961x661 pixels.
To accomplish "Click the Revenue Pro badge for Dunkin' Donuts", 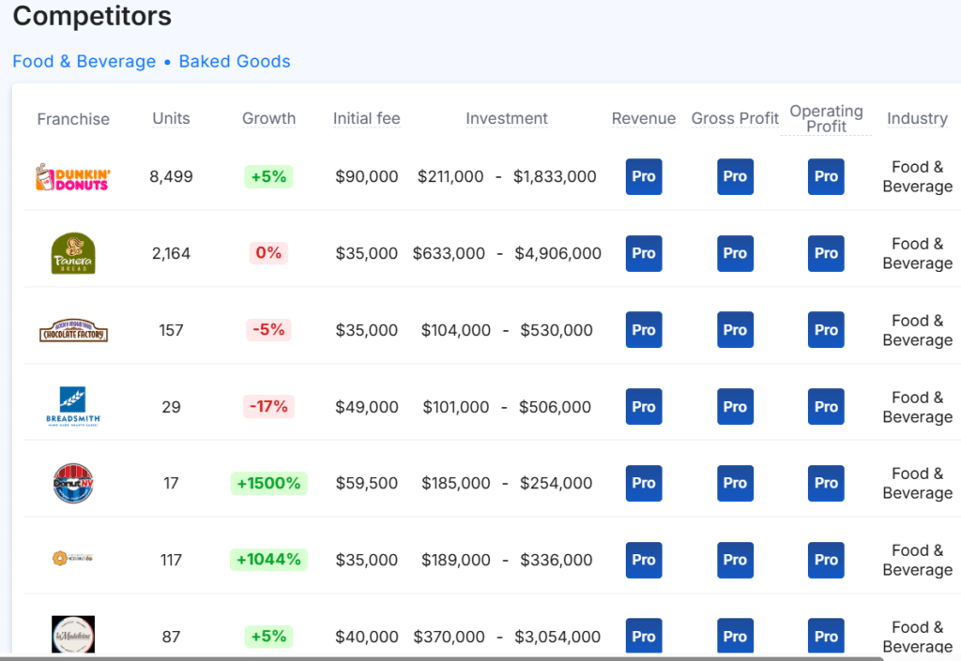I will pyautogui.click(x=644, y=177).
